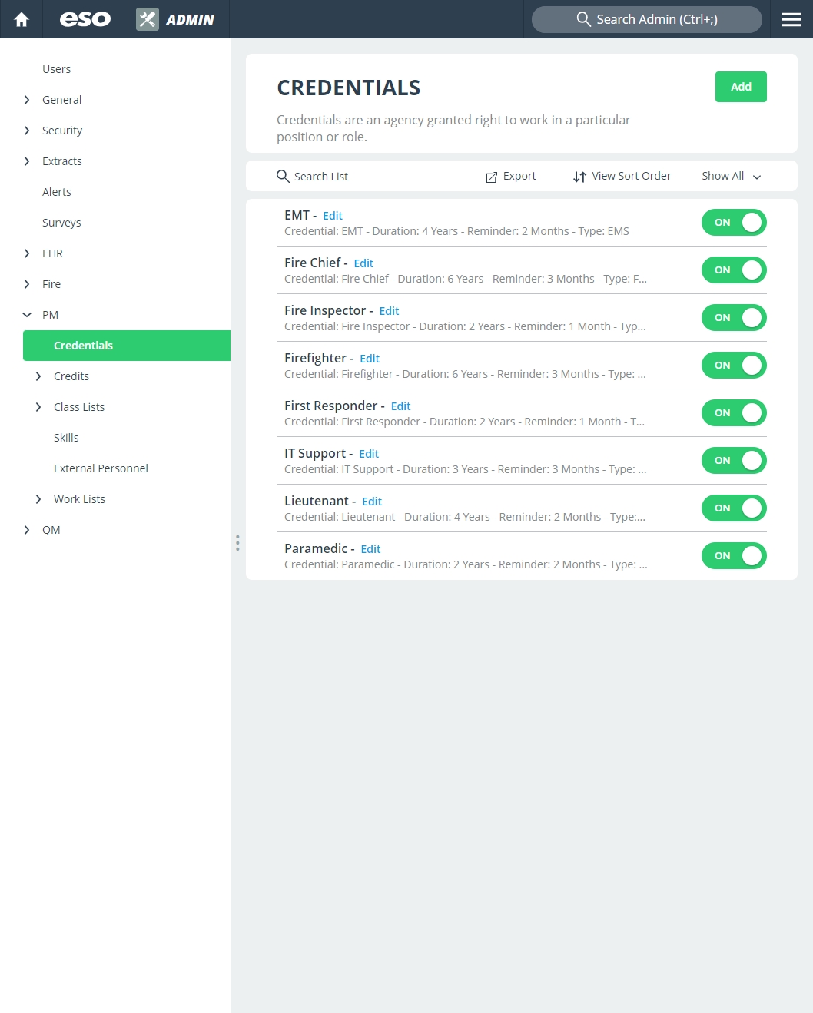Edit the Firefighter credential

pyautogui.click(x=370, y=359)
